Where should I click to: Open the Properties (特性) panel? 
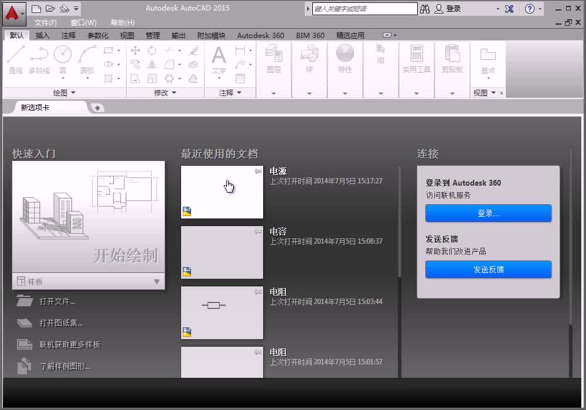click(345, 59)
